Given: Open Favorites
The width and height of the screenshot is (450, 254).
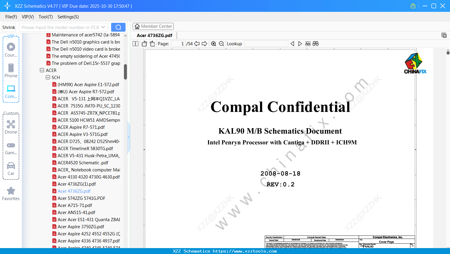Looking at the screenshot, I should [11, 194].
